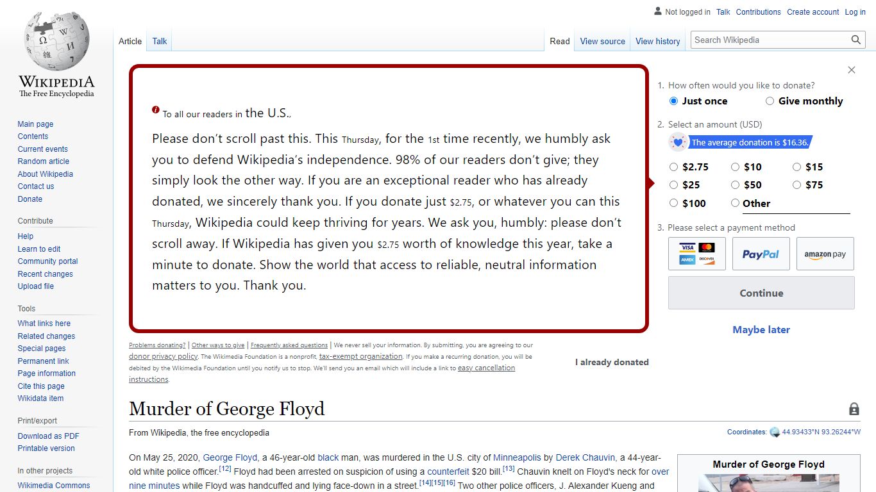Select the $10 donation amount
This screenshot has width=876, height=492.
pyautogui.click(x=735, y=167)
